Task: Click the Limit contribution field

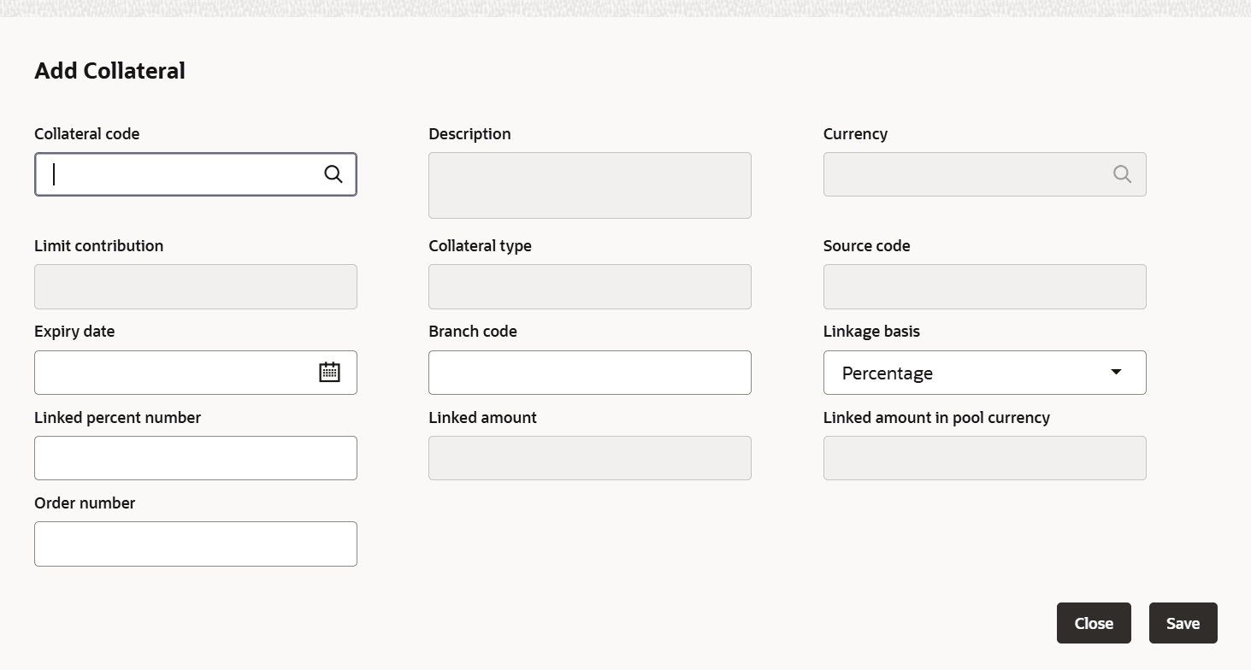Action: [195, 286]
